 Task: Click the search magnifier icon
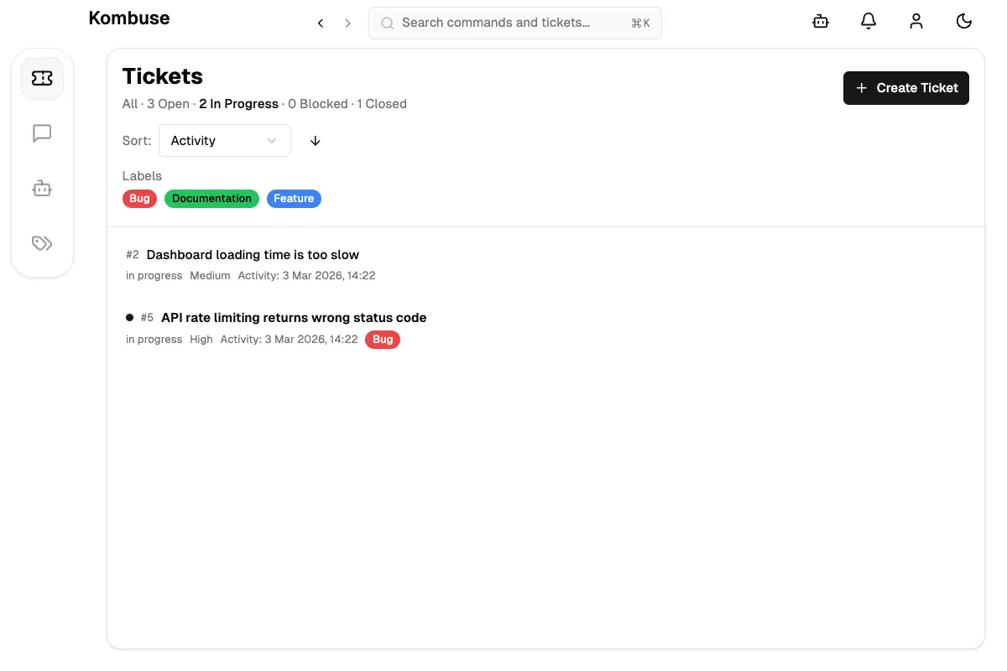pyautogui.click(x=387, y=23)
